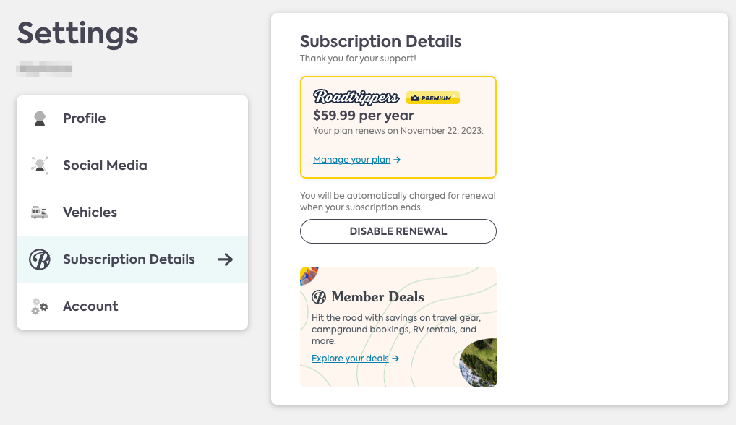Click the Profile silhouette icon

[40, 119]
